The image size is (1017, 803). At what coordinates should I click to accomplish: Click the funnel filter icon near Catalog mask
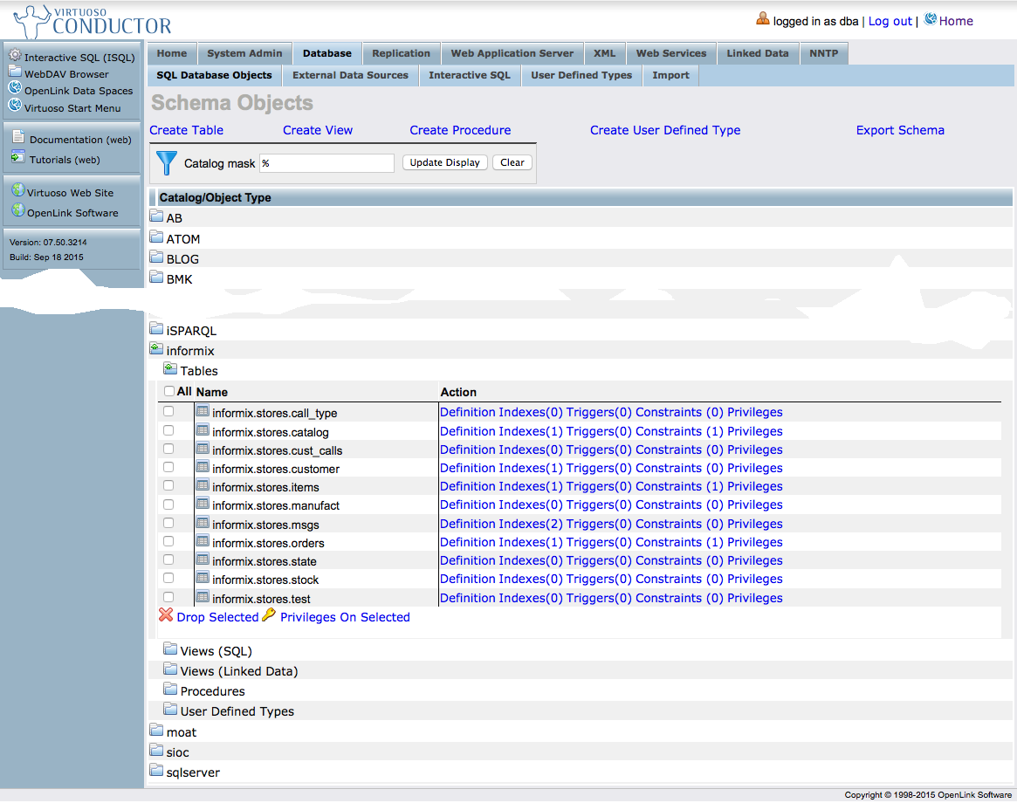click(166, 162)
